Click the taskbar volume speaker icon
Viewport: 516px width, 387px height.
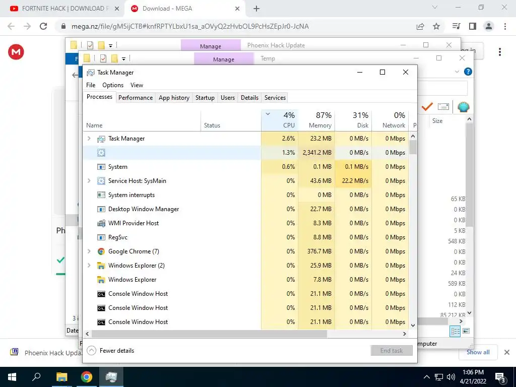coord(451,377)
